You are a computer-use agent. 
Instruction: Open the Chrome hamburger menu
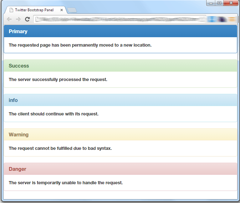(x=232, y=19)
